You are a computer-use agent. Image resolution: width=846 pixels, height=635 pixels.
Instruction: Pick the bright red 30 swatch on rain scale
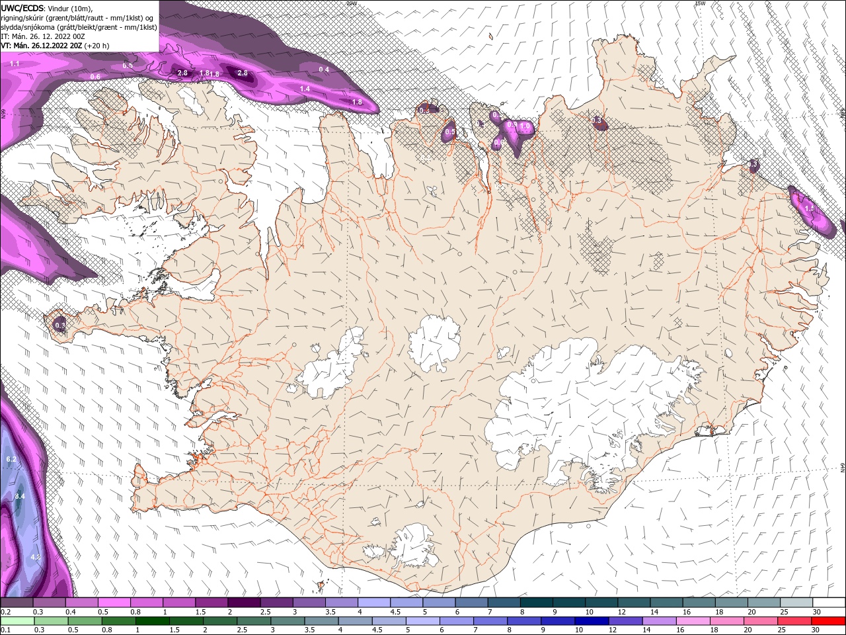point(828,621)
